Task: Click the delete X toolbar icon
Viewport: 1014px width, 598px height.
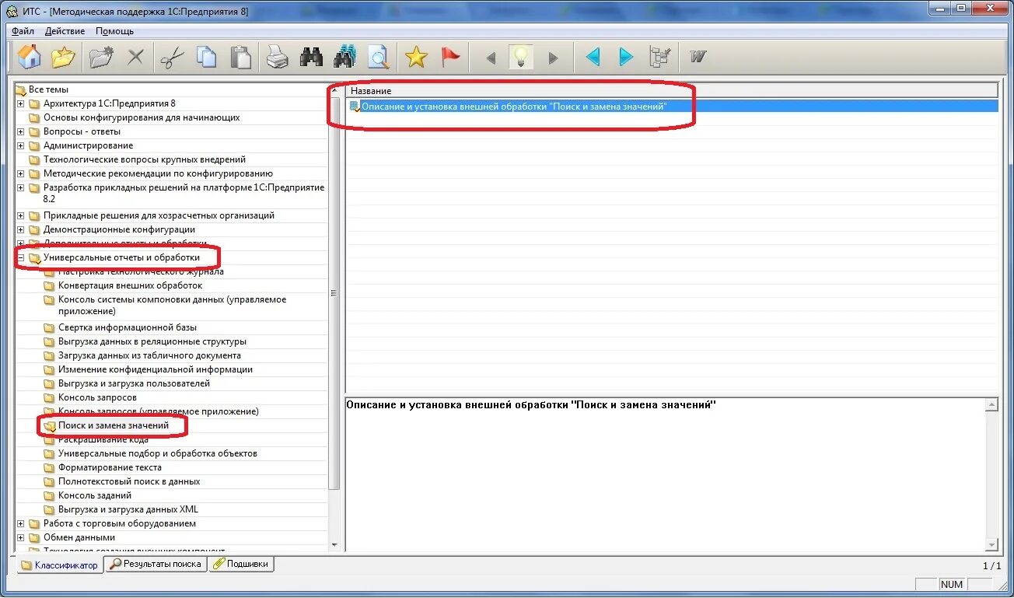Action: point(135,57)
